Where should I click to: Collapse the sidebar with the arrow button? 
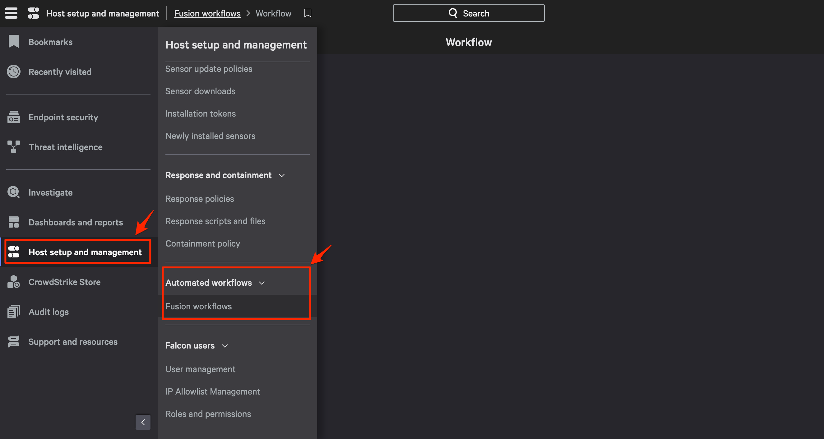tap(143, 422)
